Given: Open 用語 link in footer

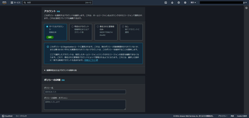Looking at the screenshot, I should (x=232, y=116).
